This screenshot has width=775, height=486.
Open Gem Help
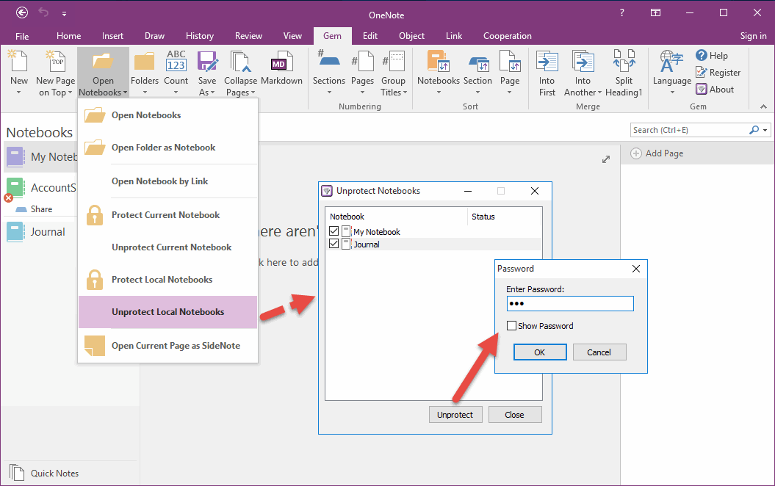[x=712, y=56]
